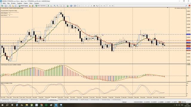Click the ENG language indicator in tray
This screenshot has width=191, height=107.
182,105
